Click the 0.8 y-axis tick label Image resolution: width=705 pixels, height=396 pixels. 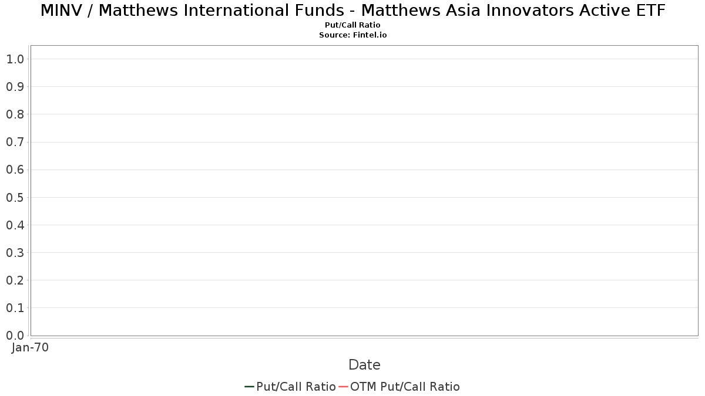pos(15,114)
